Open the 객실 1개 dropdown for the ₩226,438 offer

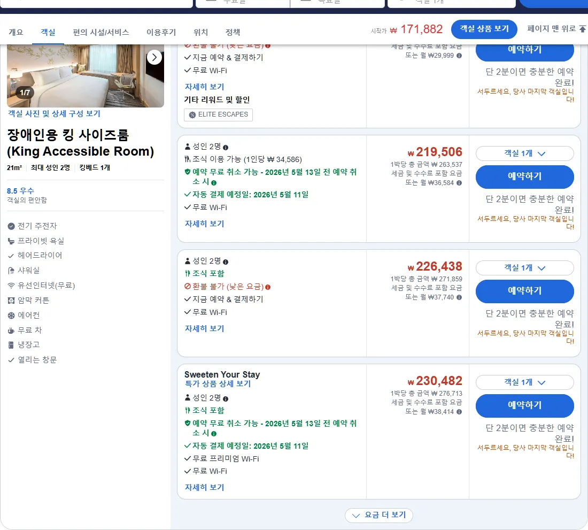524,268
